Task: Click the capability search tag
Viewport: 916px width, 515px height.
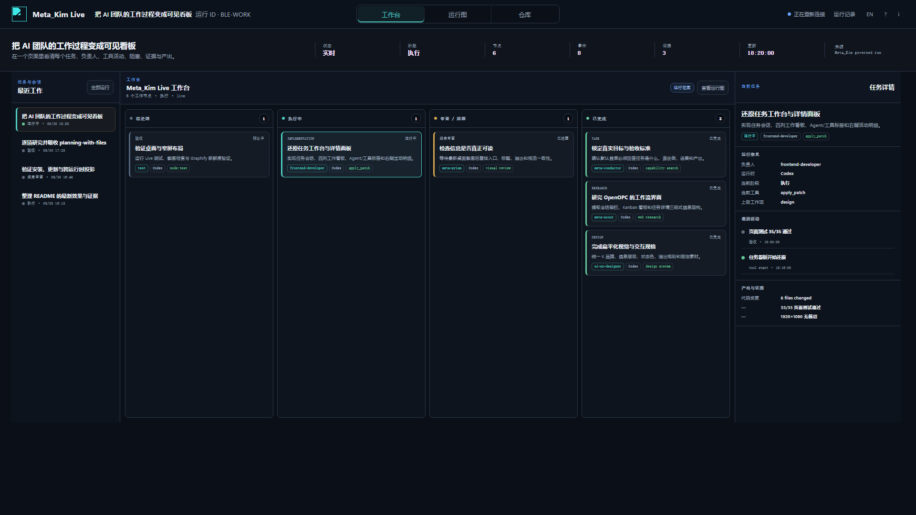Action: click(662, 168)
